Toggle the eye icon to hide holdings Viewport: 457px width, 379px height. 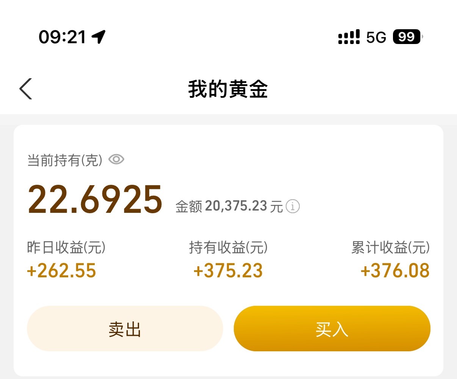pyautogui.click(x=116, y=159)
